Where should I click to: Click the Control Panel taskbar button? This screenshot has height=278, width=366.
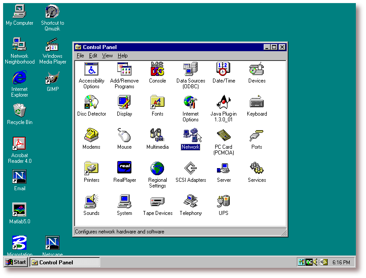tap(64, 262)
